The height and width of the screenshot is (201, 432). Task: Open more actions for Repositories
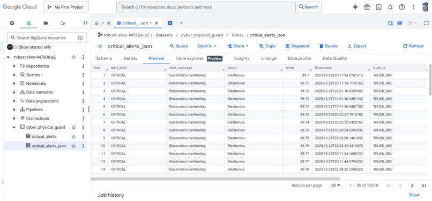pyautogui.click(x=83, y=66)
